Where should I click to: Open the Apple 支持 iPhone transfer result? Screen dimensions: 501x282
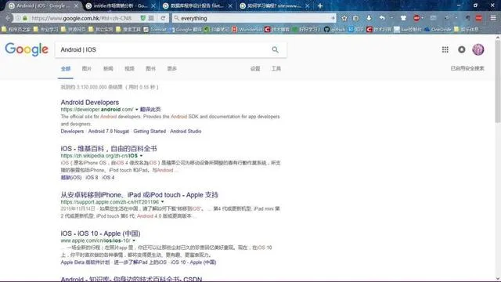coord(139,195)
